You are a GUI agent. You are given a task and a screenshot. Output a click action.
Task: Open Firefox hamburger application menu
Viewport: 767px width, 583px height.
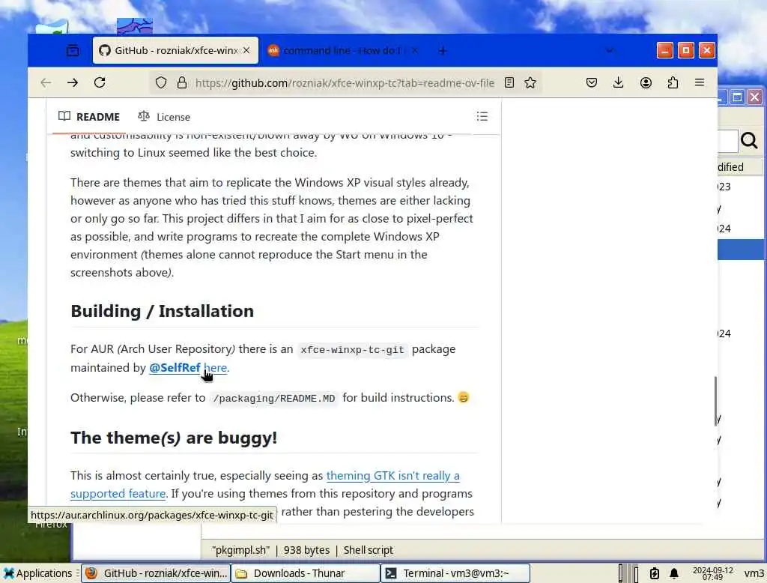700,82
